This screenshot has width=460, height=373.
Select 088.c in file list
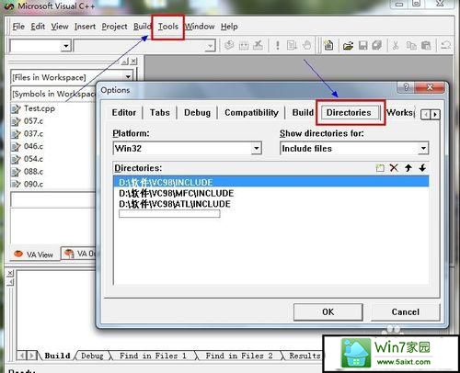[x=33, y=172]
